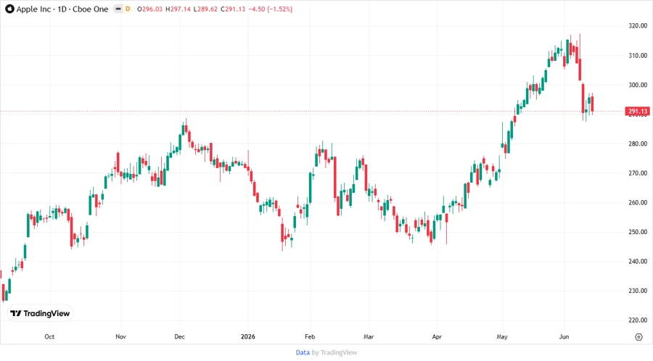653x361 pixels.
Task: Click the Apple Inc · 1D · Cboe One title
Action: (62, 9)
